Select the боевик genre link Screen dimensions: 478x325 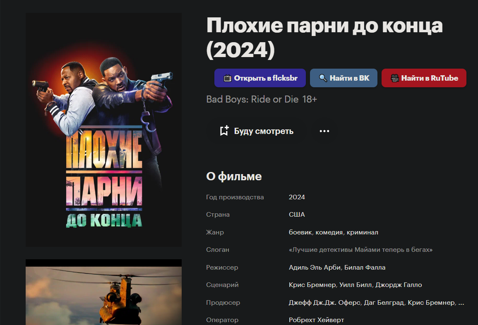[x=300, y=232]
